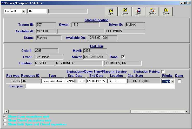Screen dimensions: 192x129
Task: Click the Delete eraser toolbar icon
Action: pos(152,11)
